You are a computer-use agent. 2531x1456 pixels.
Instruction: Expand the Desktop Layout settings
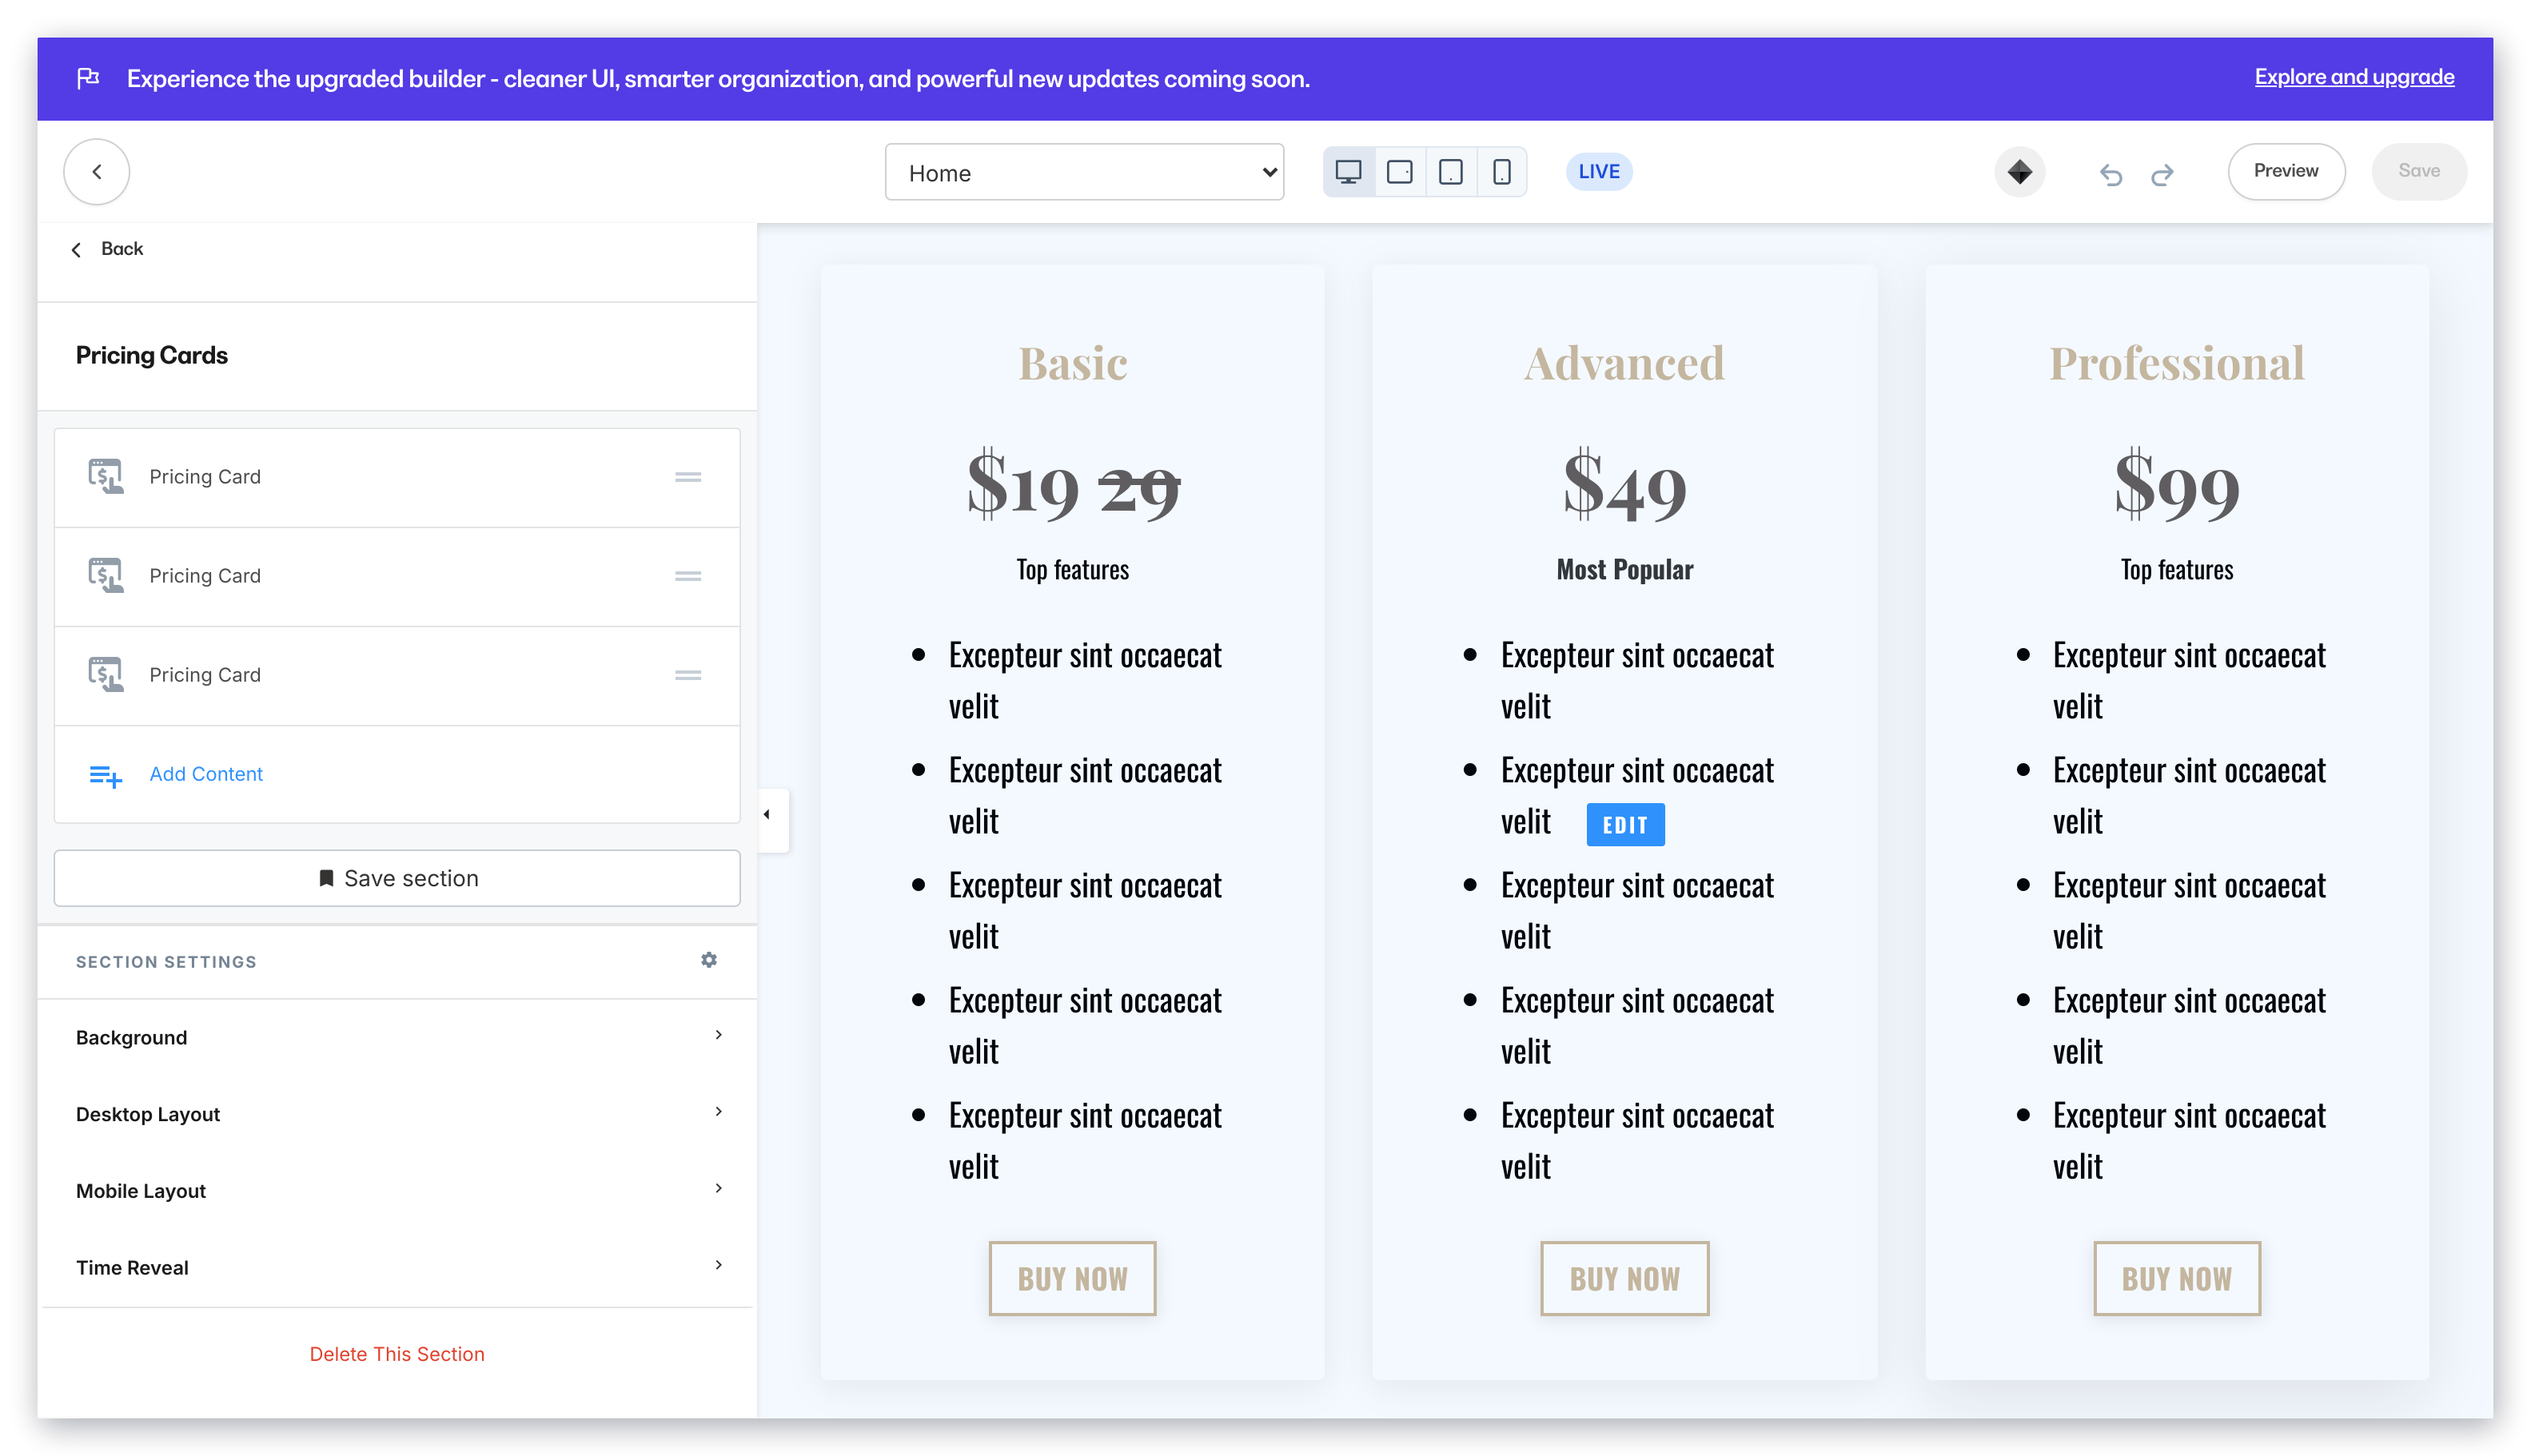pos(397,1113)
